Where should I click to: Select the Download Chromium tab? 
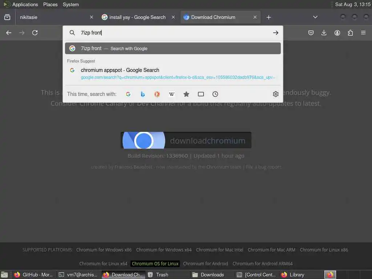pos(221,17)
